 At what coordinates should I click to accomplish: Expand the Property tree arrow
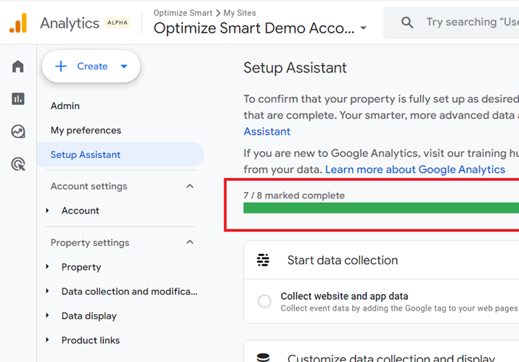click(x=47, y=266)
